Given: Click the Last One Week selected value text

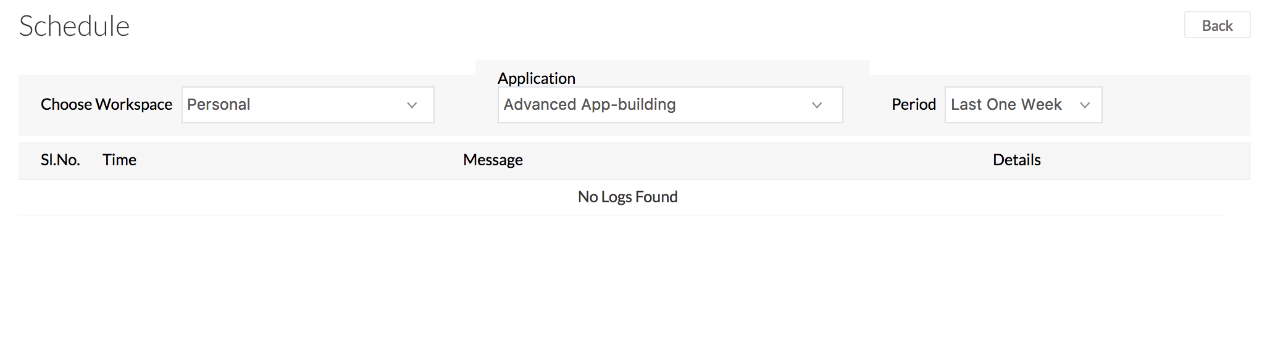Looking at the screenshot, I should (1006, 105).
